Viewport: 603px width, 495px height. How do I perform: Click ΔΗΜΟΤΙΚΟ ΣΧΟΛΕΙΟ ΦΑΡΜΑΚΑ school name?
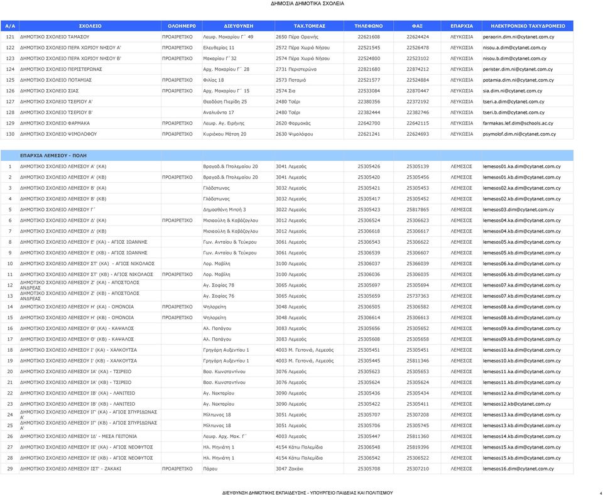point(55,123)
